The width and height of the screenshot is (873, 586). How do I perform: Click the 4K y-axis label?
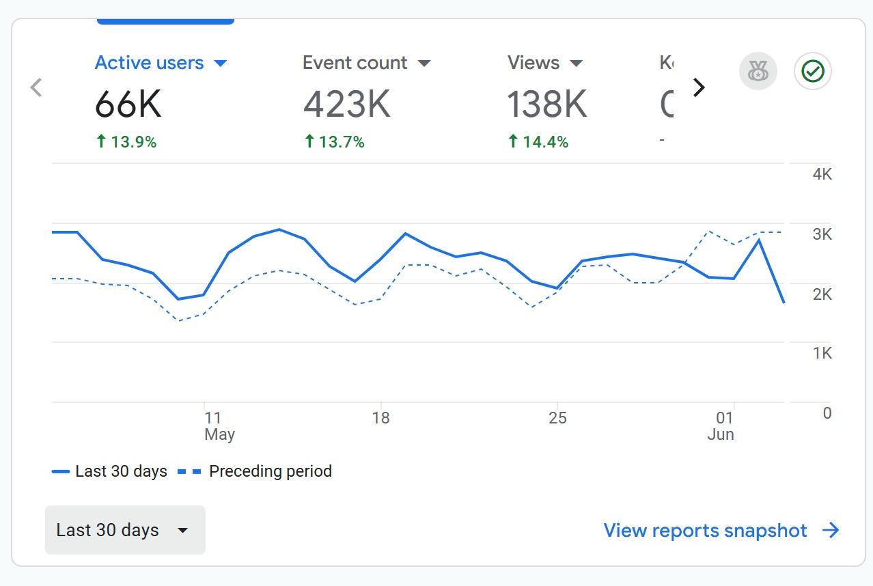[822, 174]
